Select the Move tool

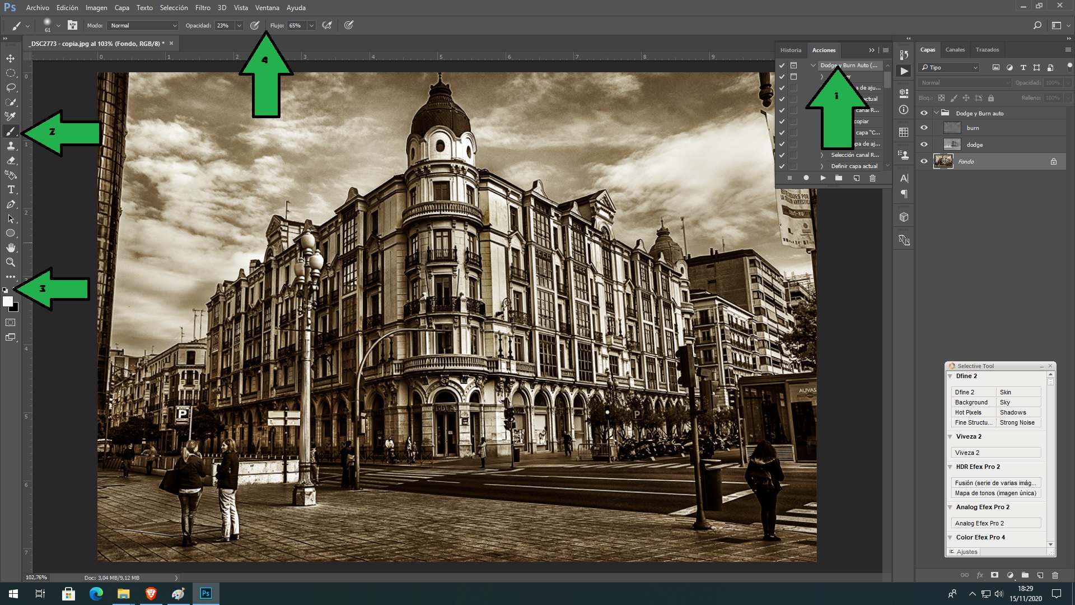tap(11, 58)
